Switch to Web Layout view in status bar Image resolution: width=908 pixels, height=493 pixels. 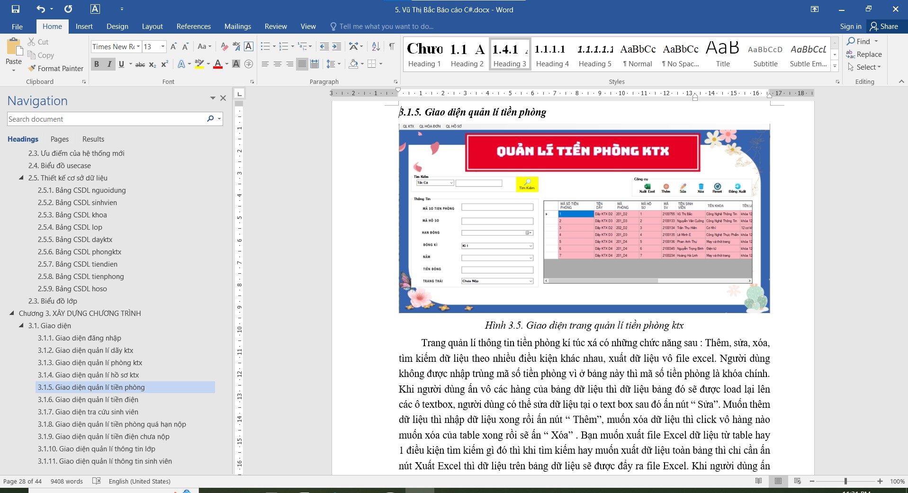pyautogui.click(x=798, y=481)
